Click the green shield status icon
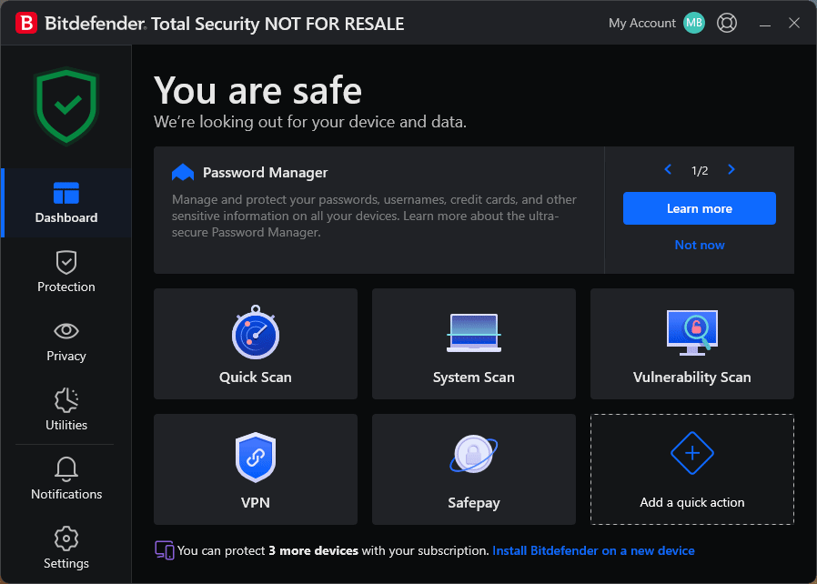 [66, 106]
